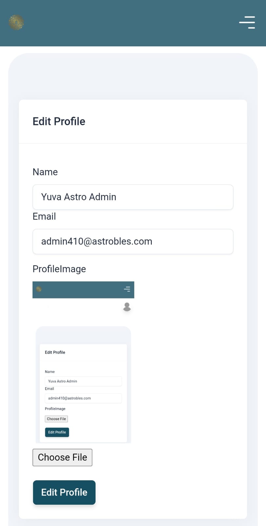Screen dimensions: 266x526
Task: Click the tiny gold logo inside image preview
Action: coord(39,289)
